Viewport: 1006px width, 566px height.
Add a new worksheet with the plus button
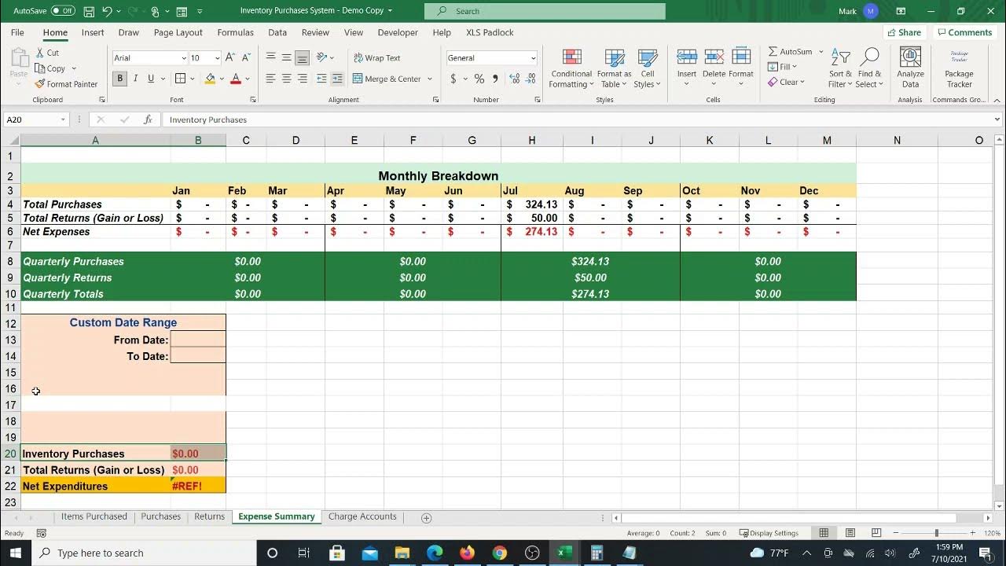click(426, 517)
